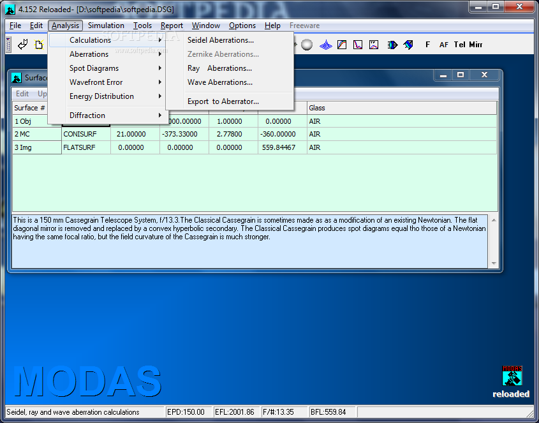
Task: Close the open Analysis menu
Action: pyautogui.click(x=65, y=26)
